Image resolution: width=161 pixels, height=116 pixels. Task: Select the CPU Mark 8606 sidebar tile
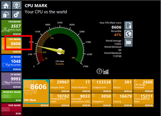pyautogui.click(x=12, y=44)
